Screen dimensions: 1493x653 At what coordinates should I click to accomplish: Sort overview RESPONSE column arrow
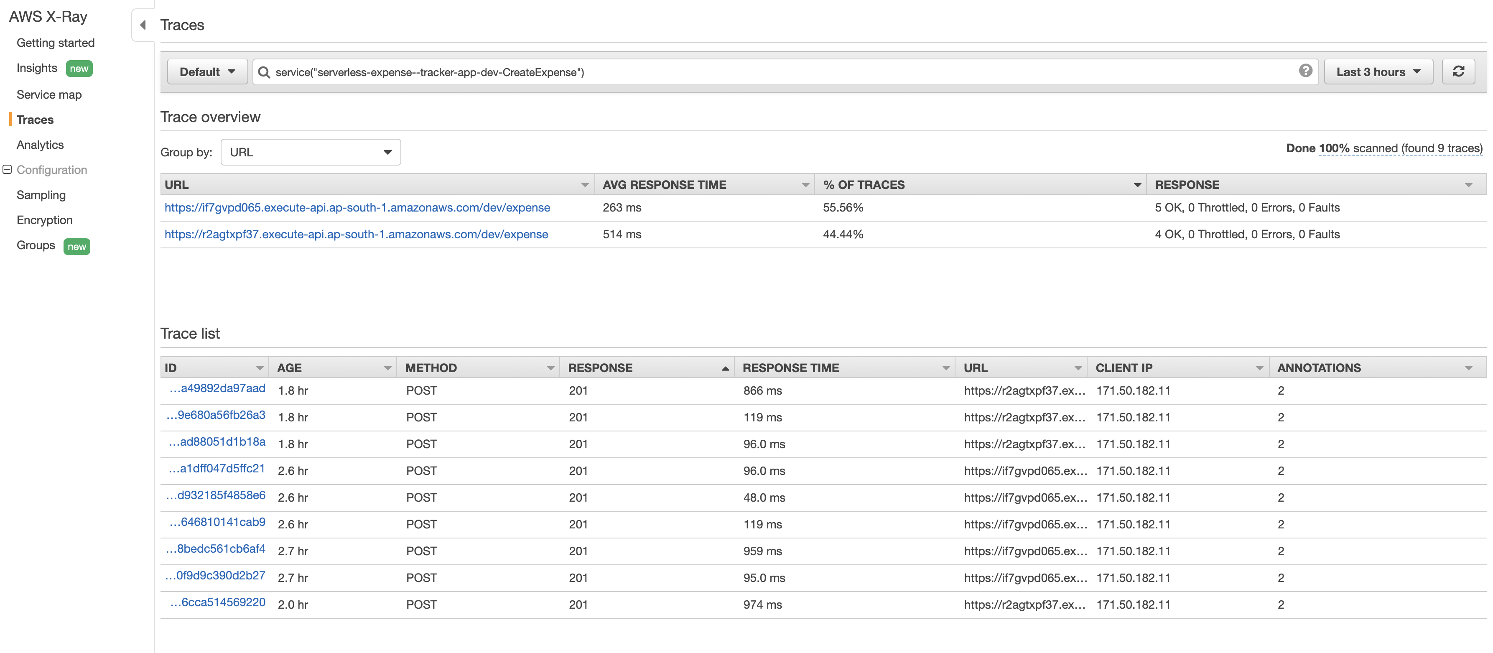pos(1468,185)
